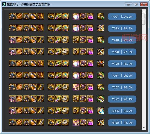Select the first armor icon in the 7057 row
The height and width of the screenshot is (134, 150).
(12, 87)
